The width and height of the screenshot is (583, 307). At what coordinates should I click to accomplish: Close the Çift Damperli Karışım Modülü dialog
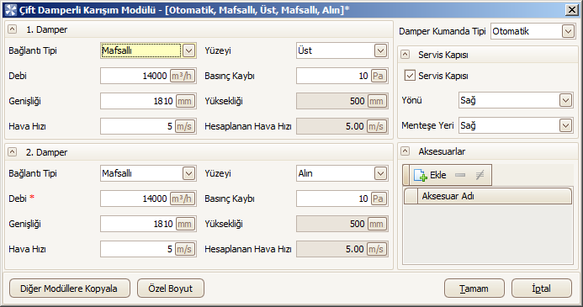571,9
